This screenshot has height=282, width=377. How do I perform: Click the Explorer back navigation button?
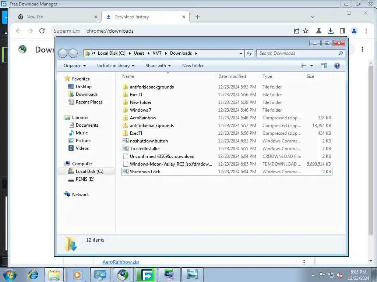[x=63, y=53]
